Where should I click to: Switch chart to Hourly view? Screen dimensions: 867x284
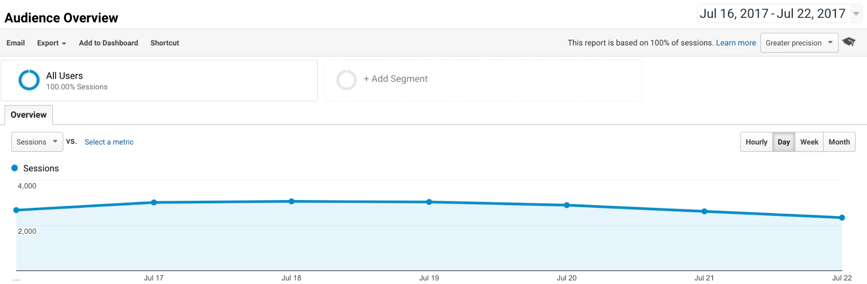coord(756,142)
